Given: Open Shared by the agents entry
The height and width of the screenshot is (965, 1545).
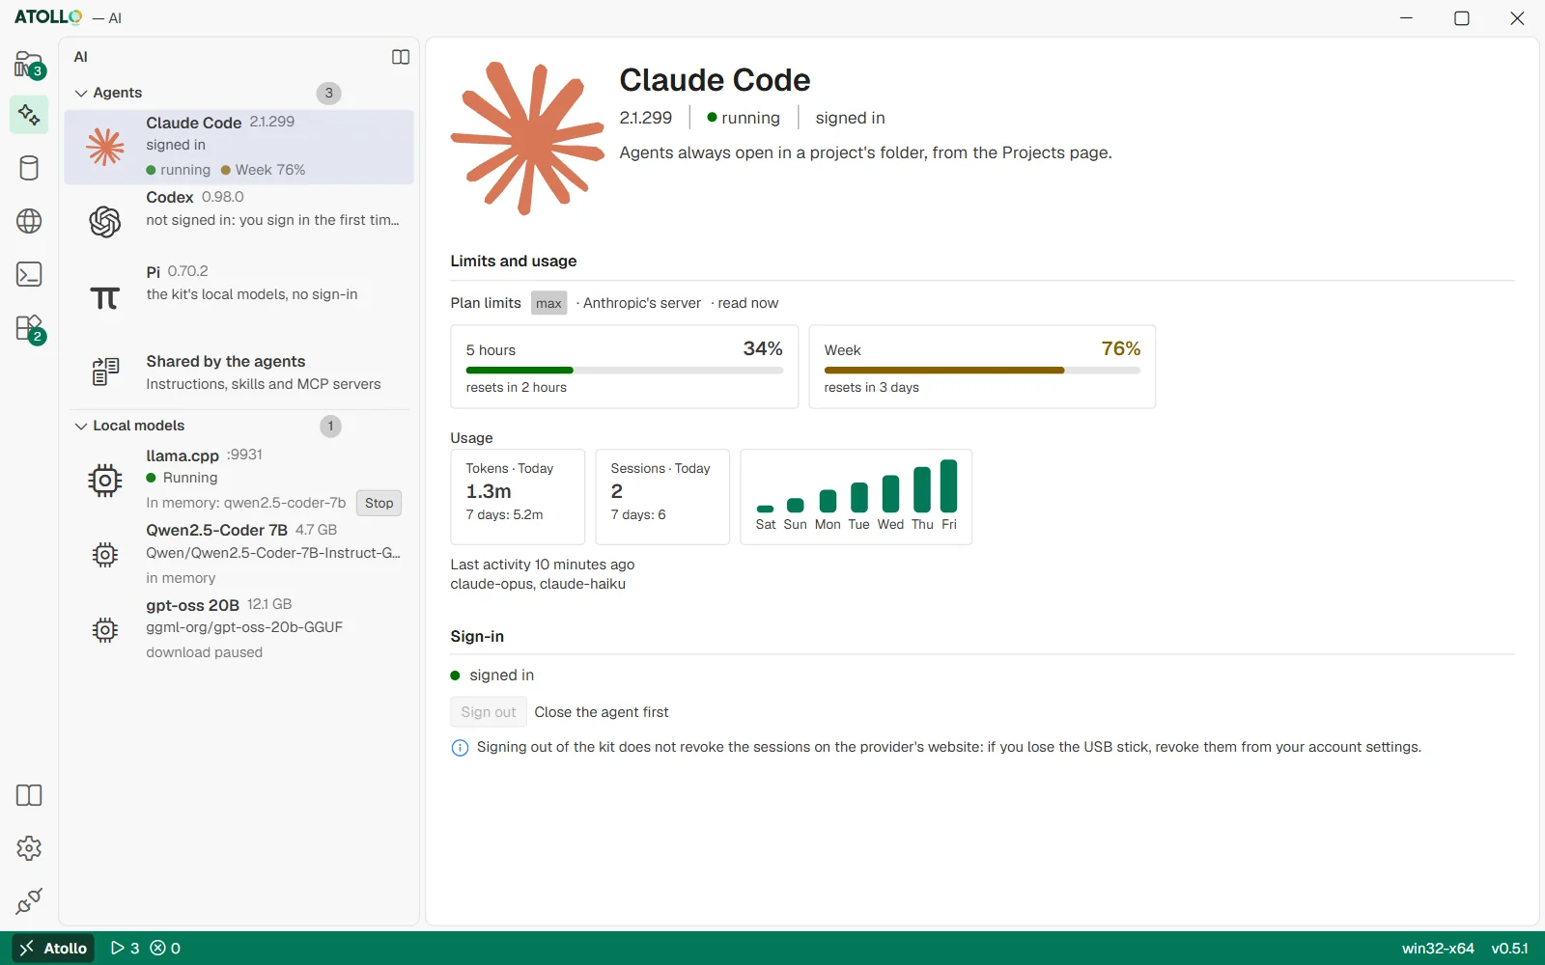Looking at the screenshot, I should point(239,372).
